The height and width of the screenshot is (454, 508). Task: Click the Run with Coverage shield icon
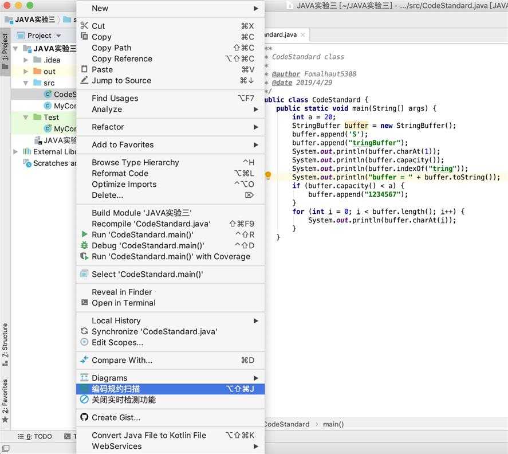(84, 256)
